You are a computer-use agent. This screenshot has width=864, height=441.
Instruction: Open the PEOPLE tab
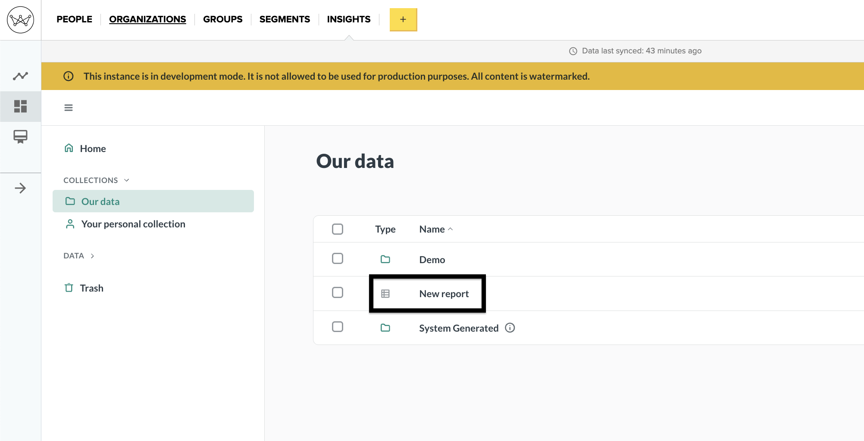[x=74, y=19]
